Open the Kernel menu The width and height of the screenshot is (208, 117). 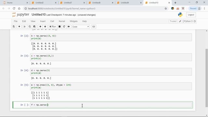tap(62, 21)
